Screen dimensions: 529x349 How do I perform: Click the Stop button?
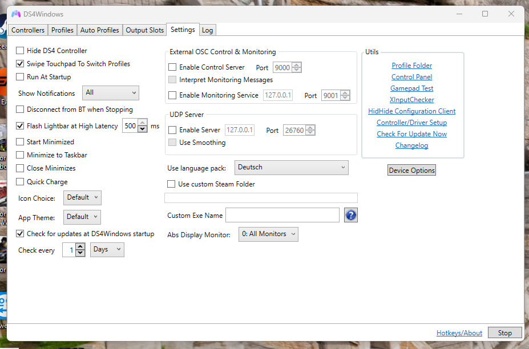tap(504, 333)
